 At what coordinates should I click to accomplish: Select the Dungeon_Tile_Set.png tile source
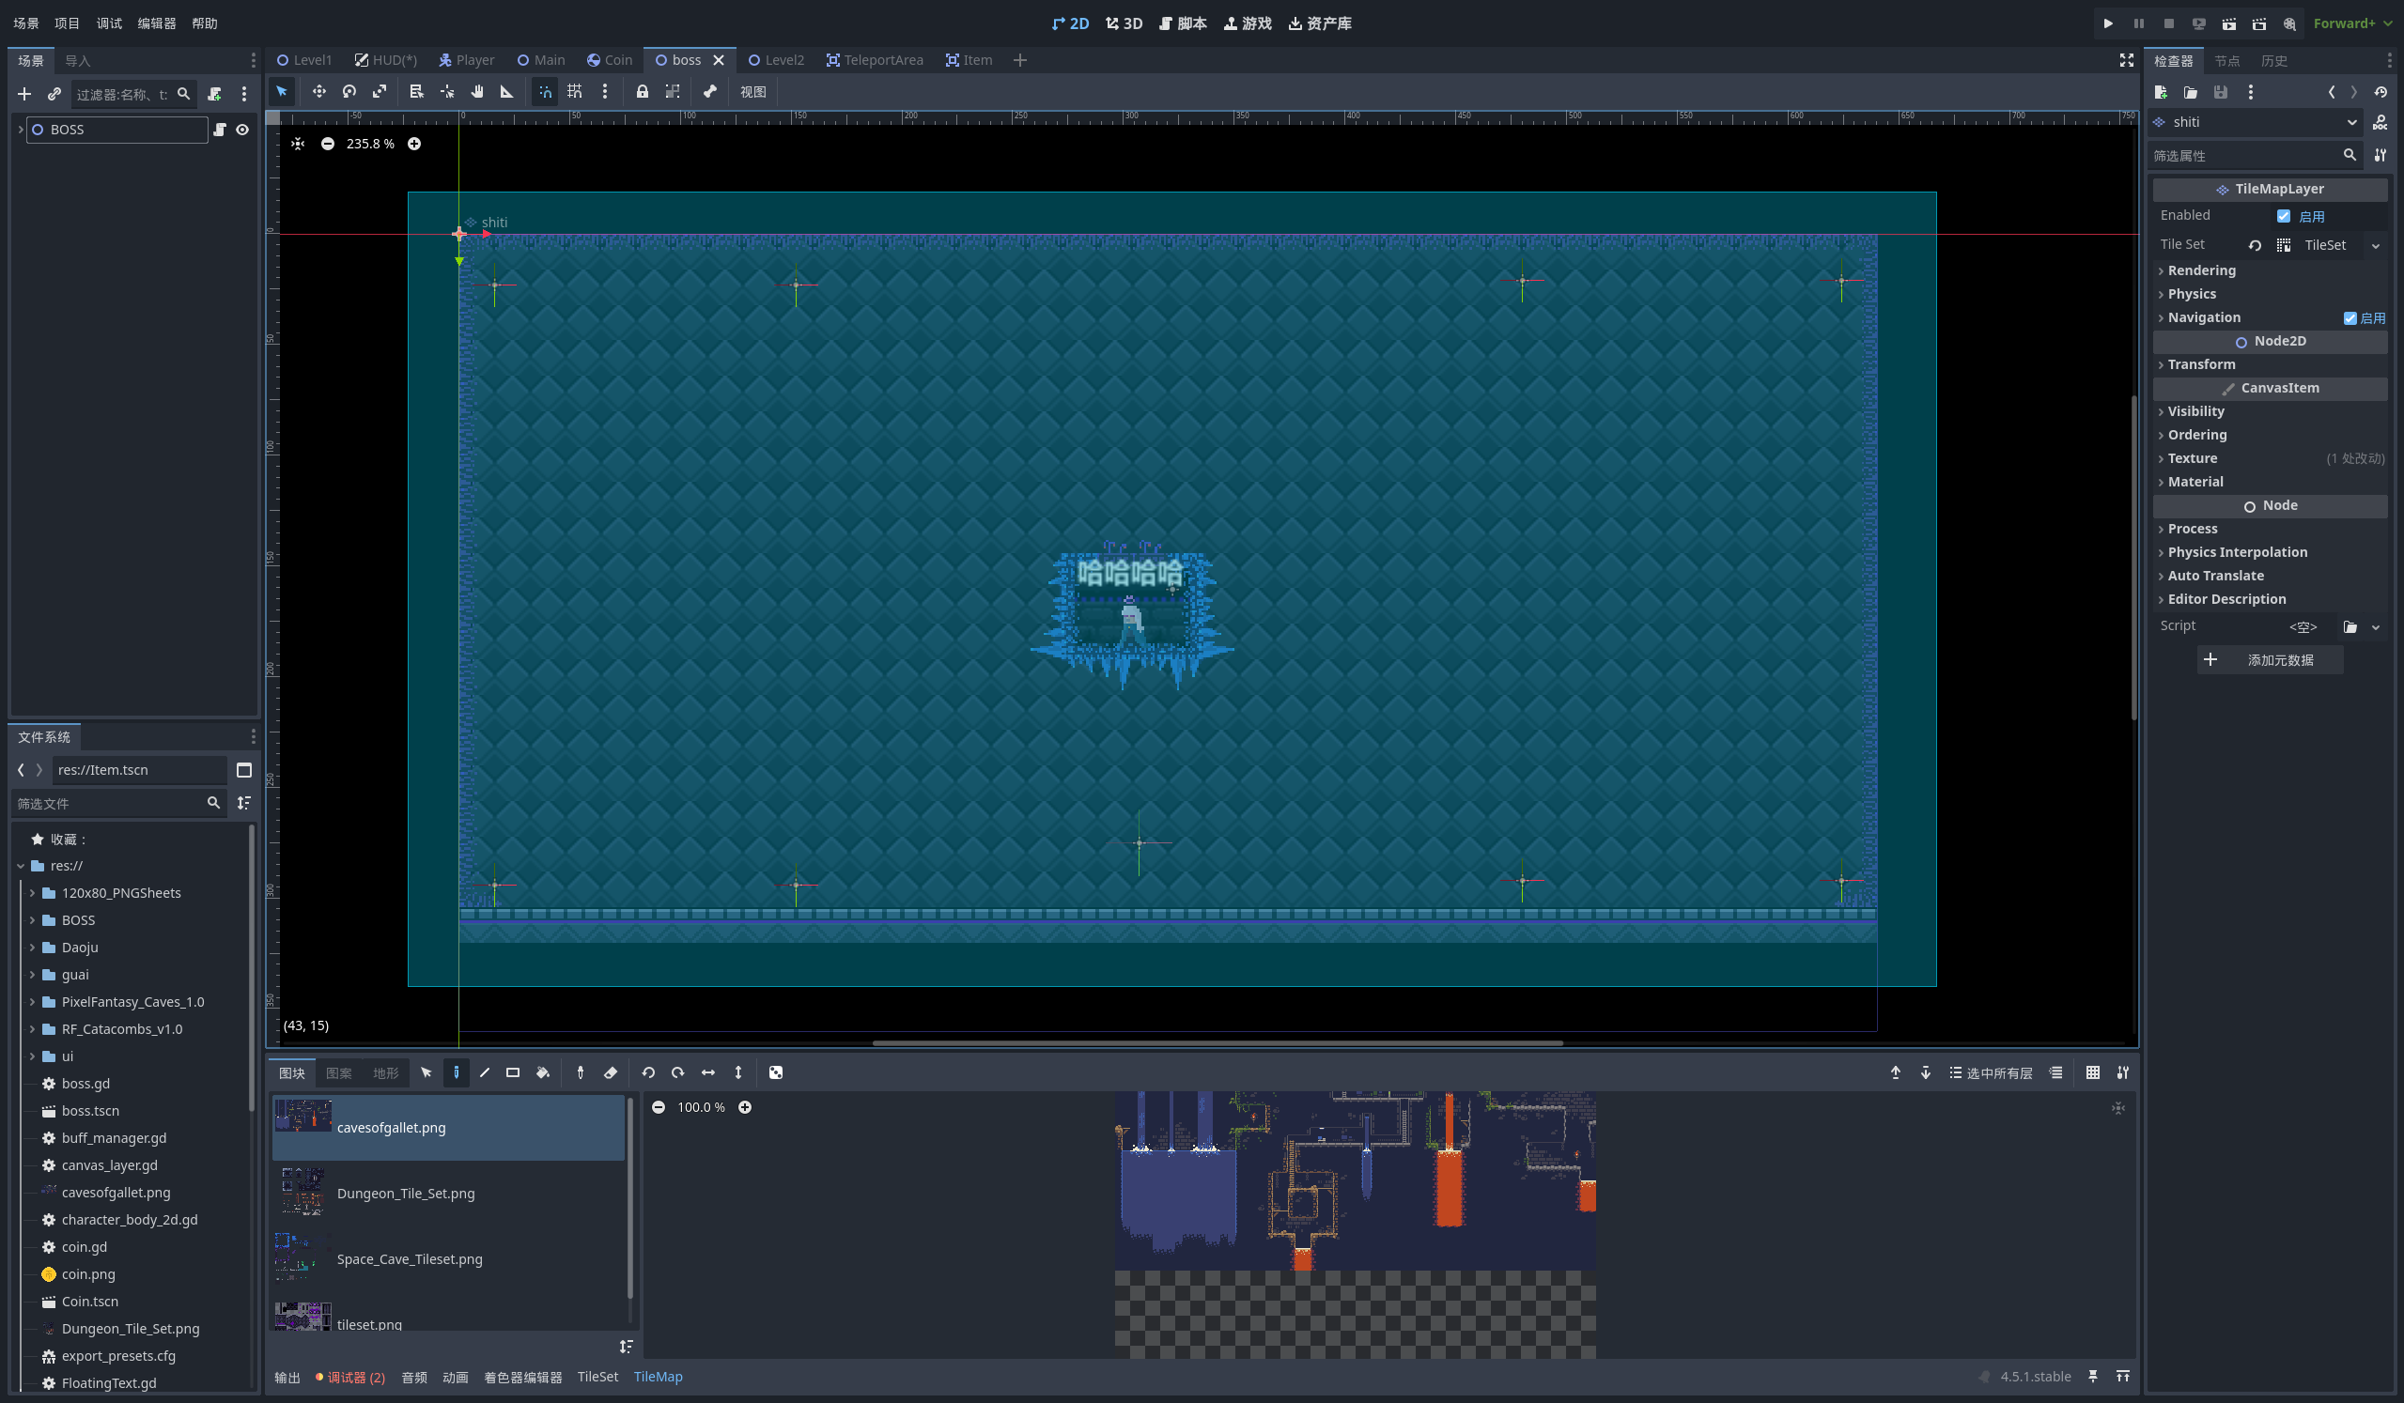coord(406,1194)
